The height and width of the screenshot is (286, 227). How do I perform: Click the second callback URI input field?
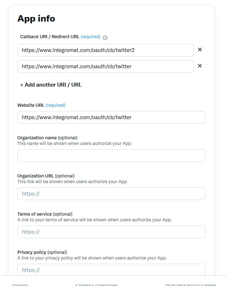[x=105, y=66]
